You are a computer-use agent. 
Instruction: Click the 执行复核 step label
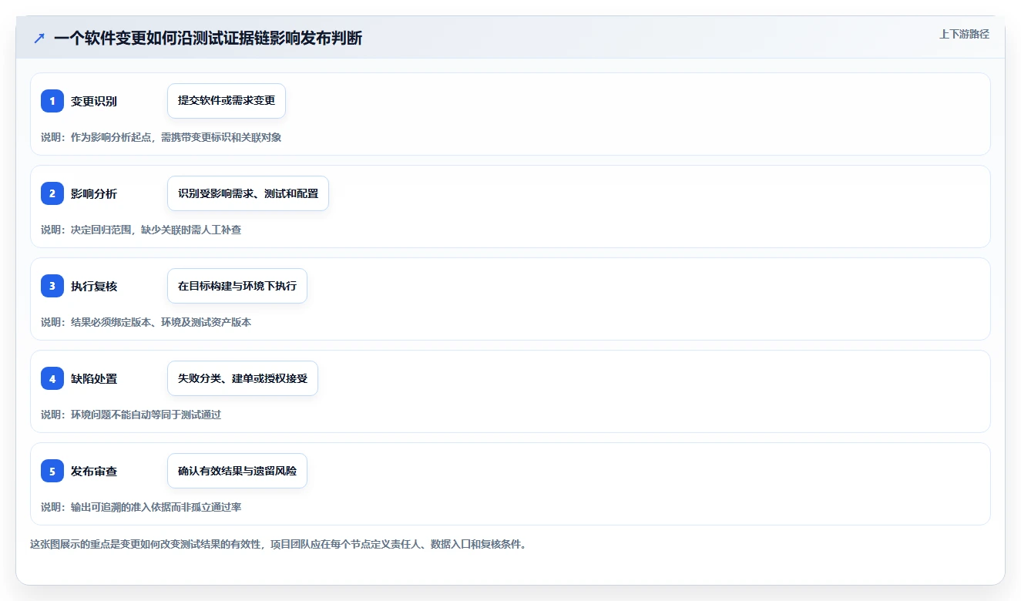coord(94,287)
